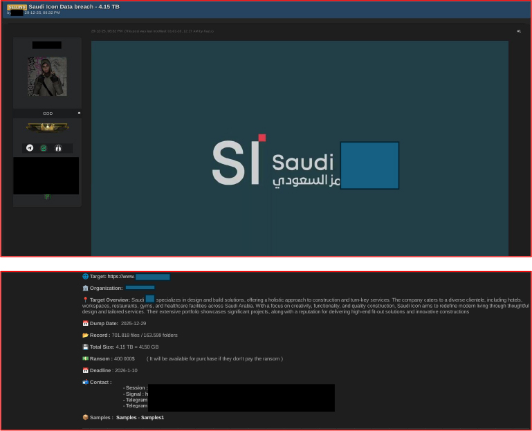Click the GOD user title bar
The image size is (532, 431).
click(47, 113)
